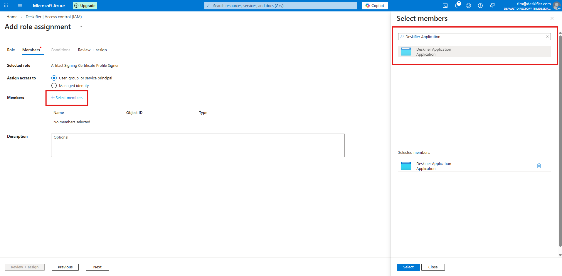Clear the member search box text
Screen dimensions: 562x276
pyautogui.click(x=547, y=37)
